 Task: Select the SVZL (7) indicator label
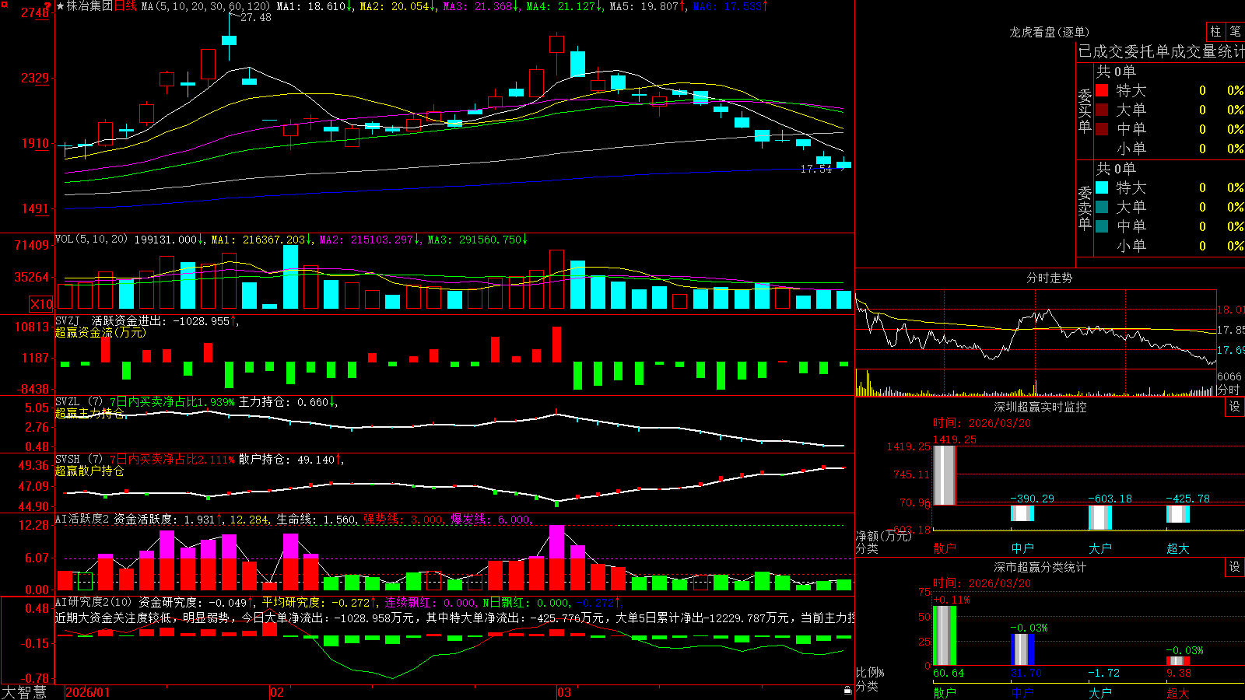[x=79, y=401]
